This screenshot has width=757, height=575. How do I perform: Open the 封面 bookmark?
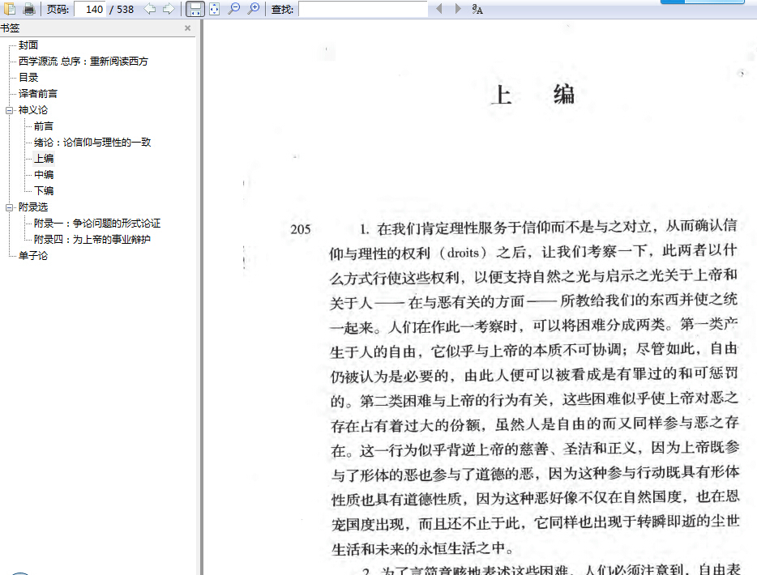tap(28, 45)
